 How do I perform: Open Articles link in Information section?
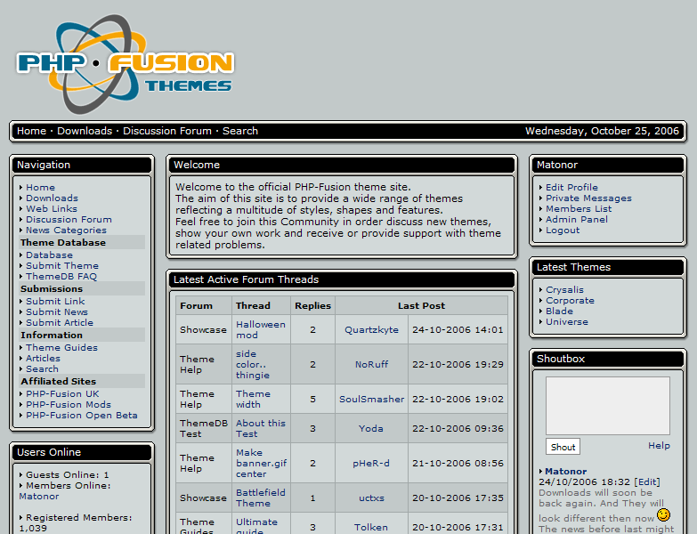(x=43, y=358)
